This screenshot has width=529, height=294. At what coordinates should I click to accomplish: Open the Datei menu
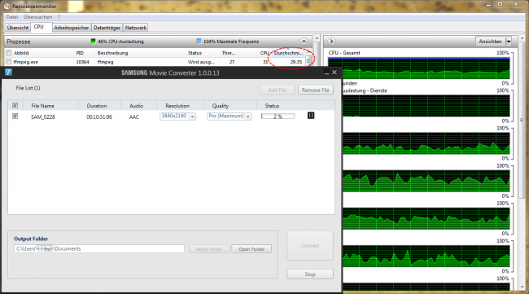tap(12, 17)
